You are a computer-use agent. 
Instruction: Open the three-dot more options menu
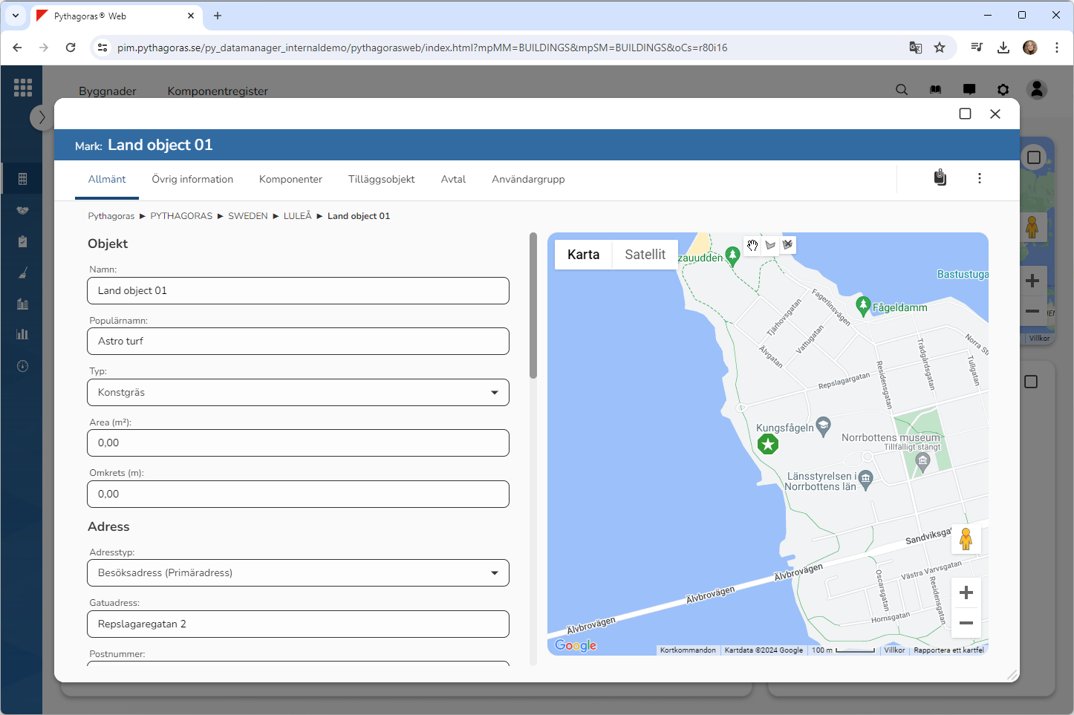tap(979, 178)
